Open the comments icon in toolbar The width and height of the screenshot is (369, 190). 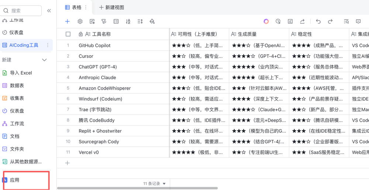(358, 21)
